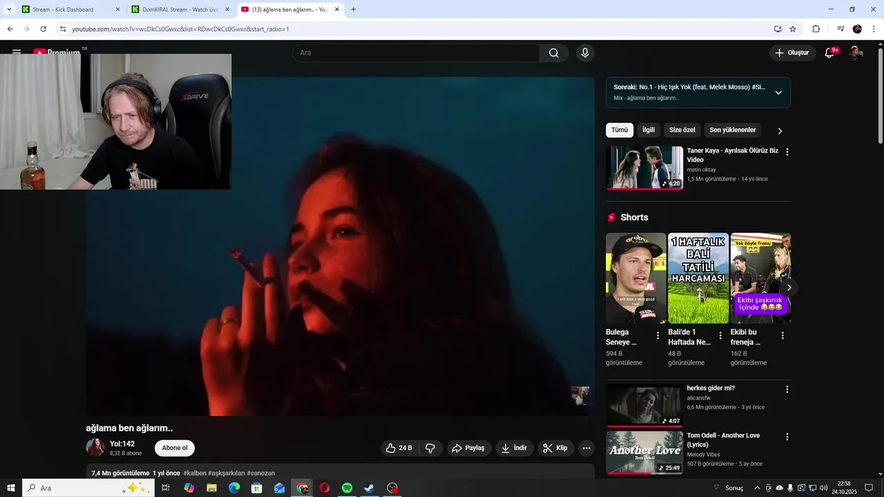
Task: Click the #kalben hashtag
Action: tap(195, 474)
